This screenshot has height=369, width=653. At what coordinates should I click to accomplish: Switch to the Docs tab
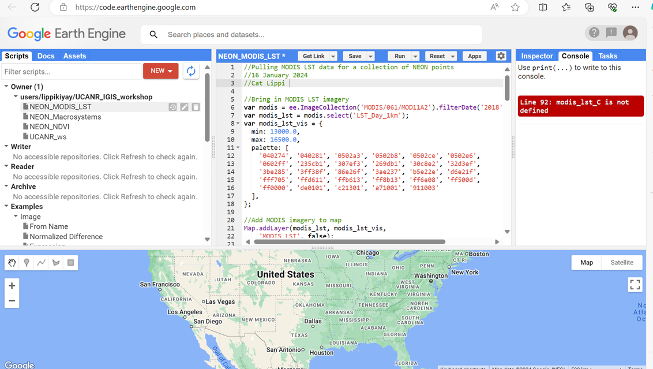46,56
